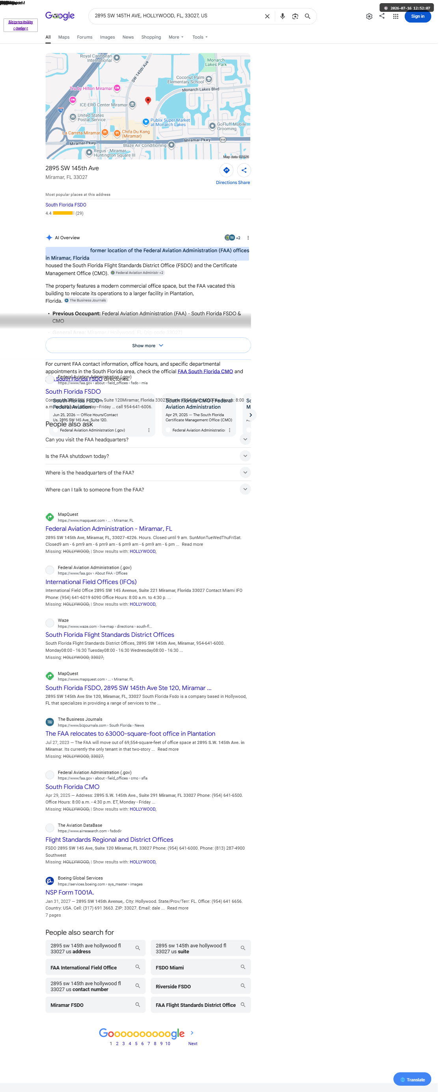Open 'South Florida CMO' result
This screenshot has height=1092, width=443.
coord(73,786)
